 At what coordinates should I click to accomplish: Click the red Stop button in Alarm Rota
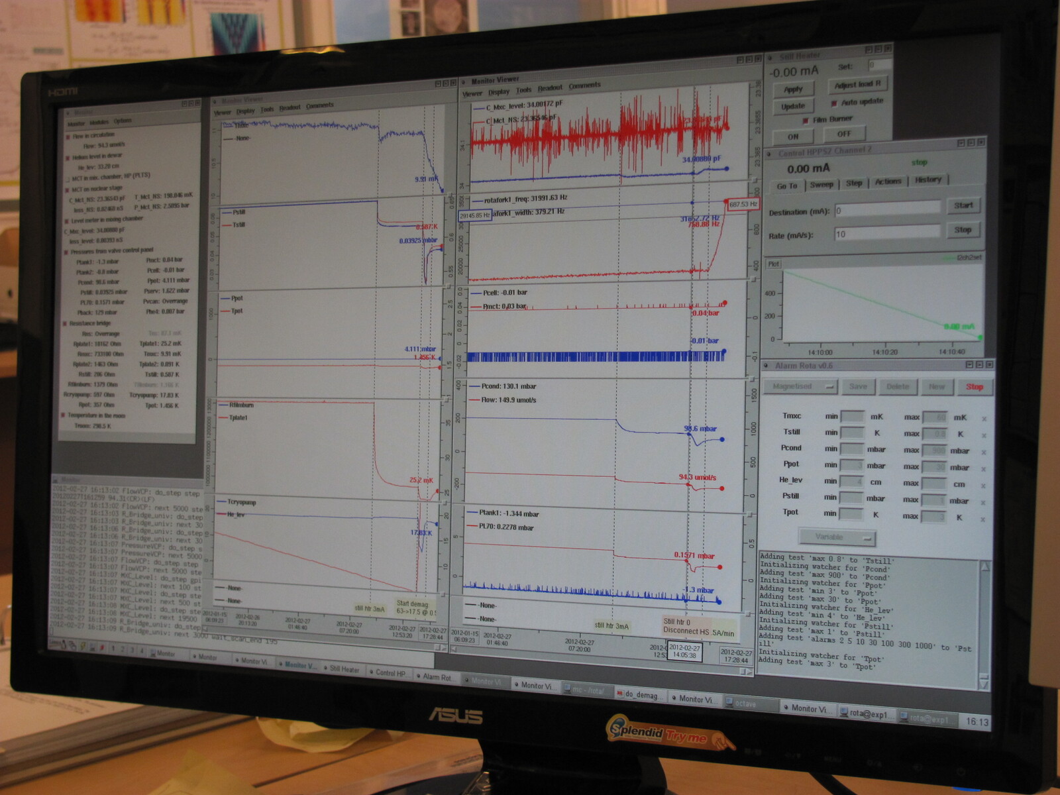[974, 386]
